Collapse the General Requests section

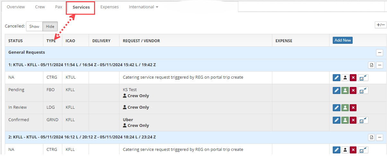[380, 53]
